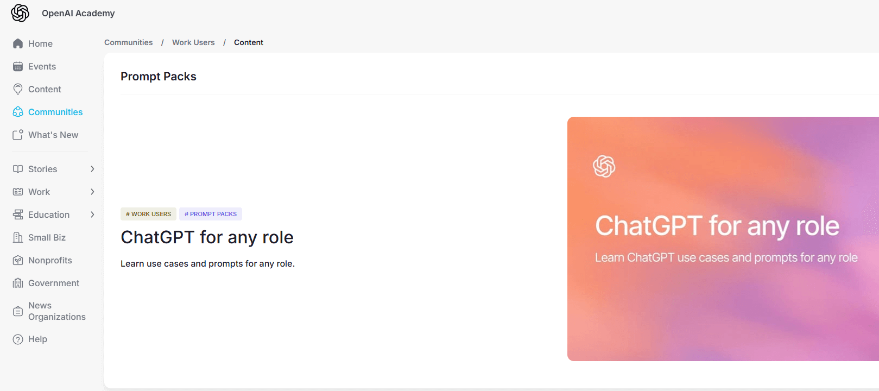The image size is (879, 391).
Task: Click the Government building icon
Action: [18, 283]
